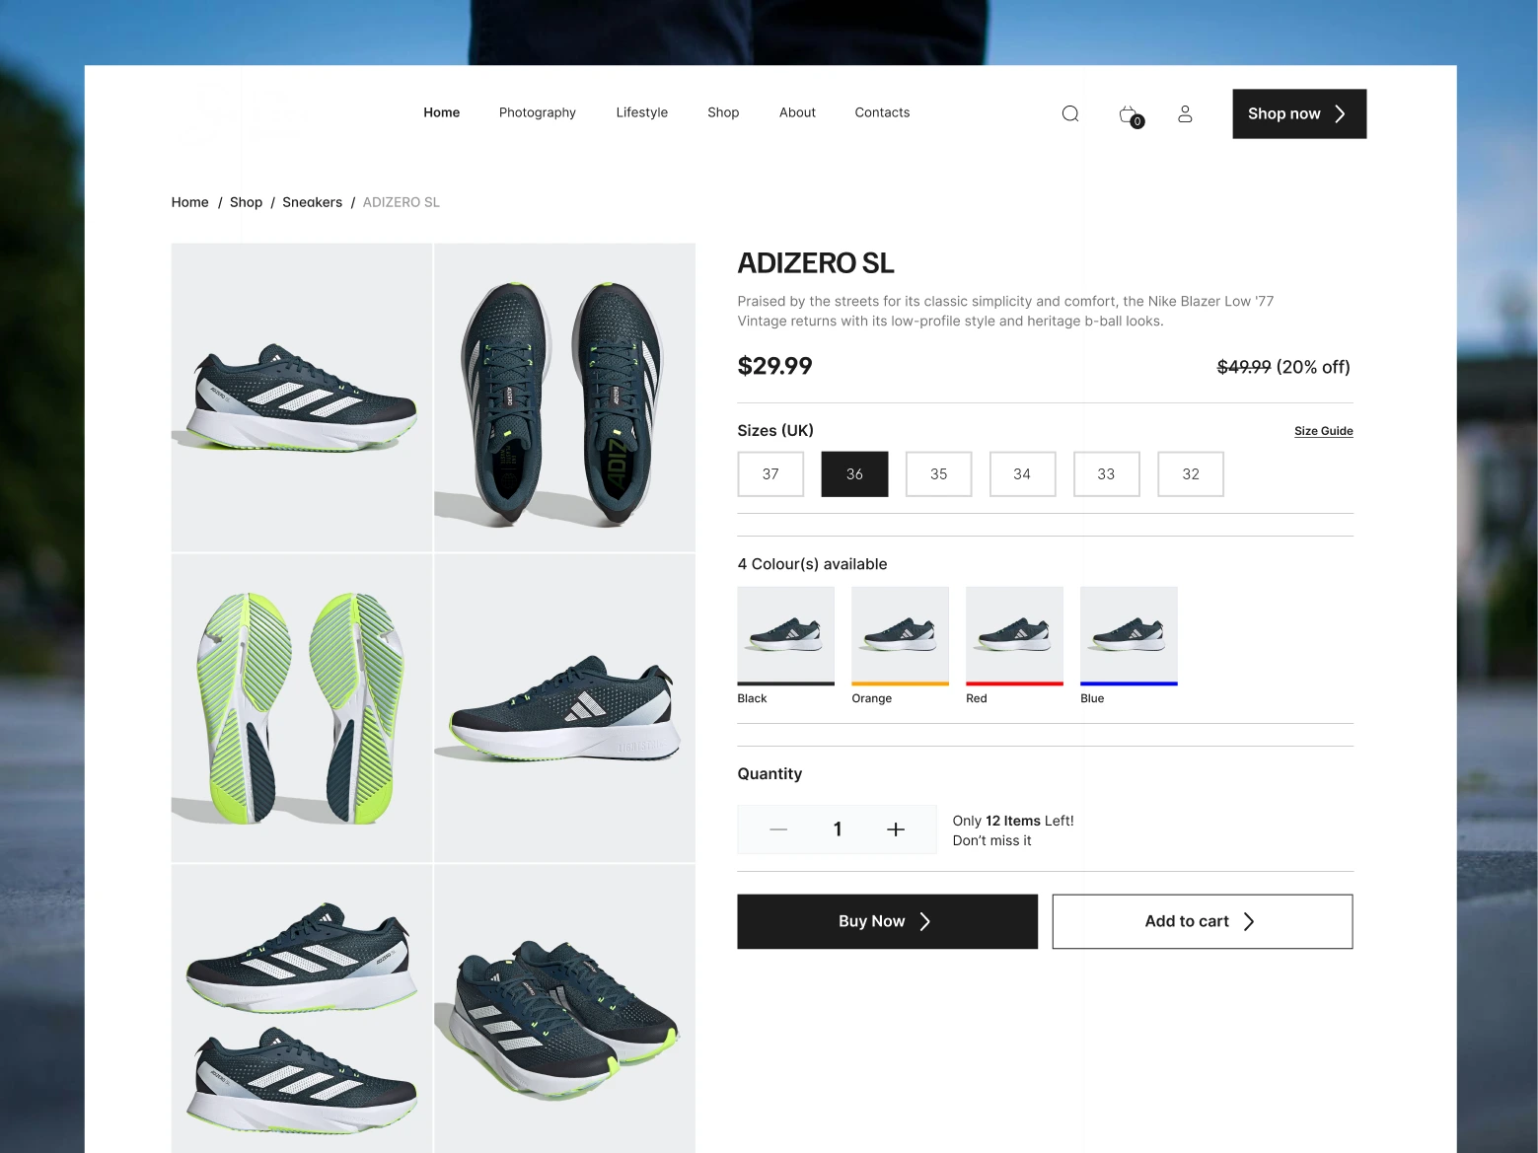Open the search icon in header
This screenshot has height=1153, width=1538.
pos(1069,113)
